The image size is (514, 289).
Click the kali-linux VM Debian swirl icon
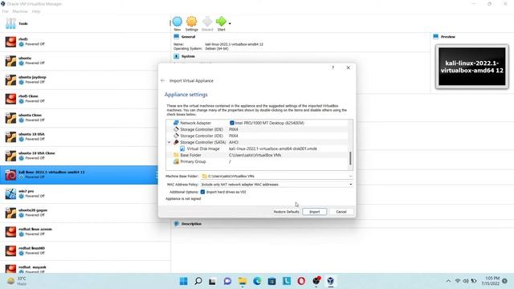(10, 175)
